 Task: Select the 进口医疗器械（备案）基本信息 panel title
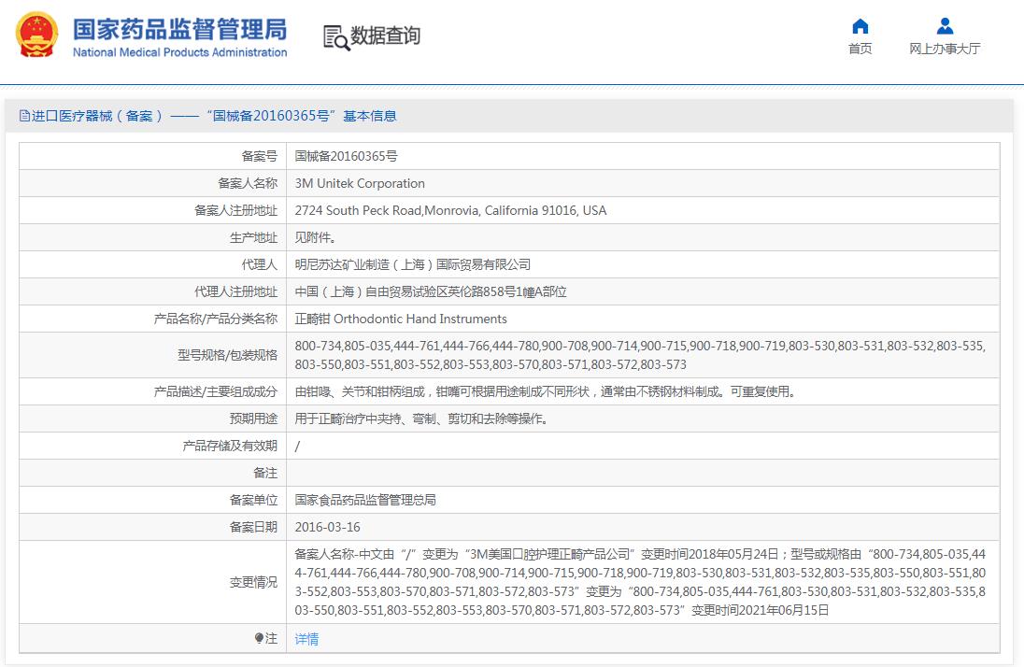coord(207,116)
